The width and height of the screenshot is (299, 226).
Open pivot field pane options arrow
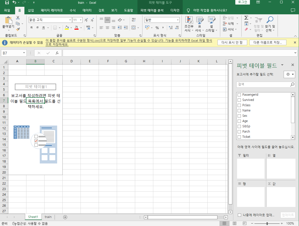pos(282,65)
